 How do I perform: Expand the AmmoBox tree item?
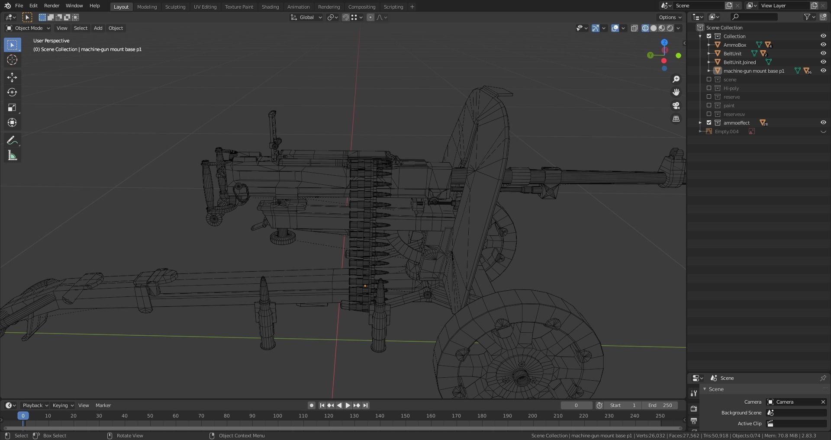coord(709,45)
